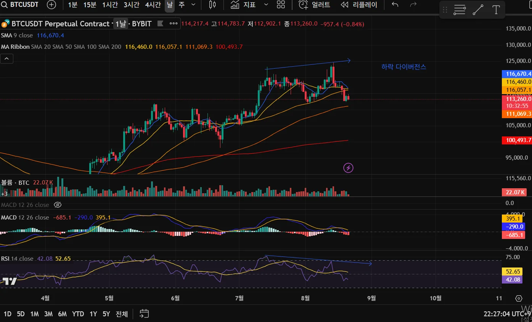
Task: Show the hidden MACD via crossed-eye icon
Action: click(58, 205)
